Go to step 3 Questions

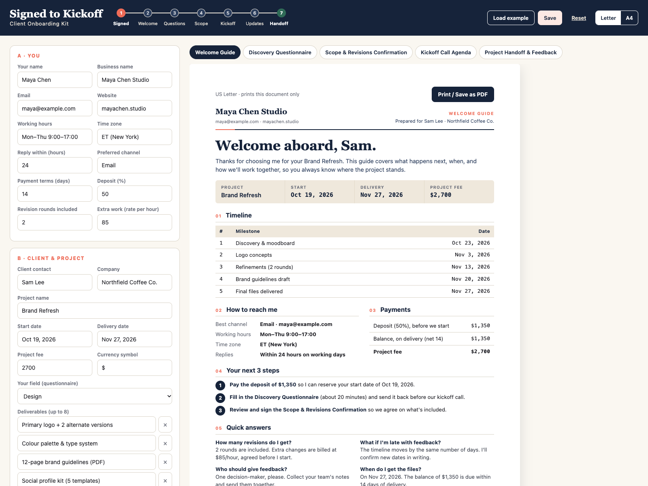pyautogui.click(x=175, y=17)
